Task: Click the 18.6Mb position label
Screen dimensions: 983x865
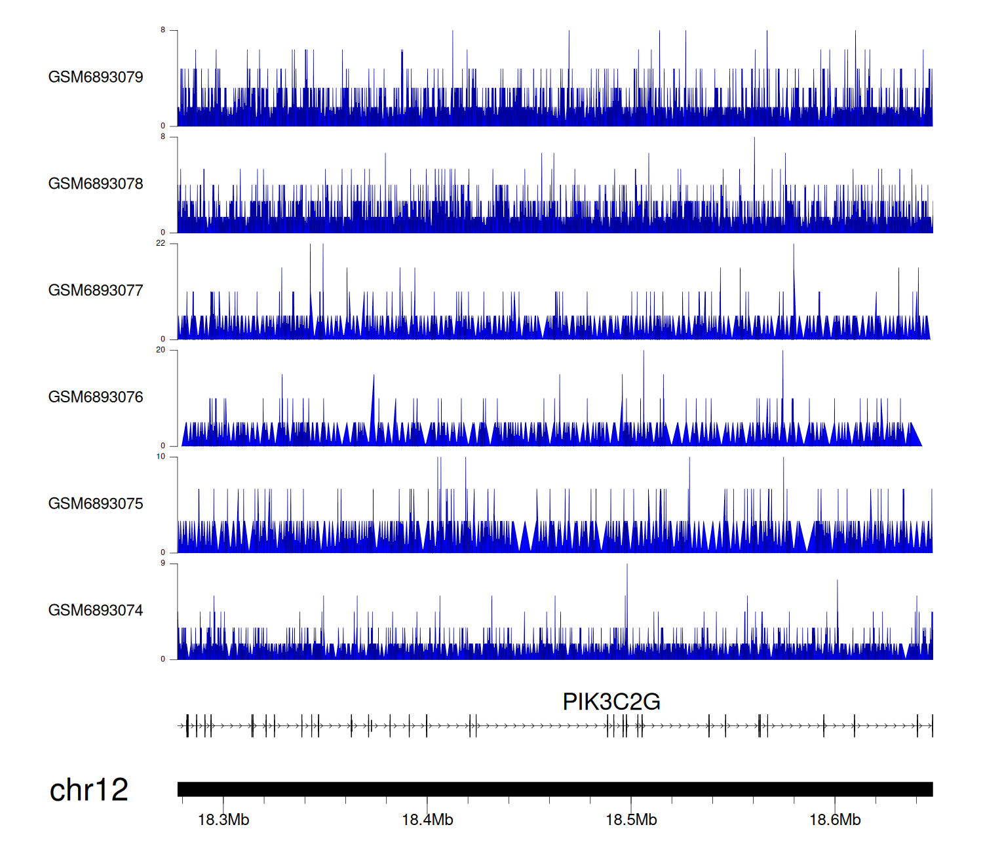Action: tap(835, 820)
